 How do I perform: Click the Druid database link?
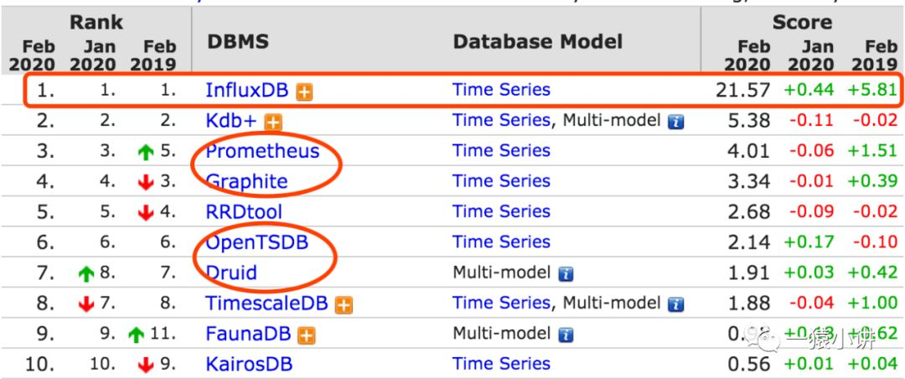tap(231, 273)
